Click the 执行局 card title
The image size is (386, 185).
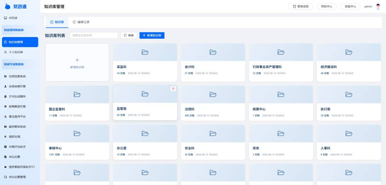[x=325, y=109]
